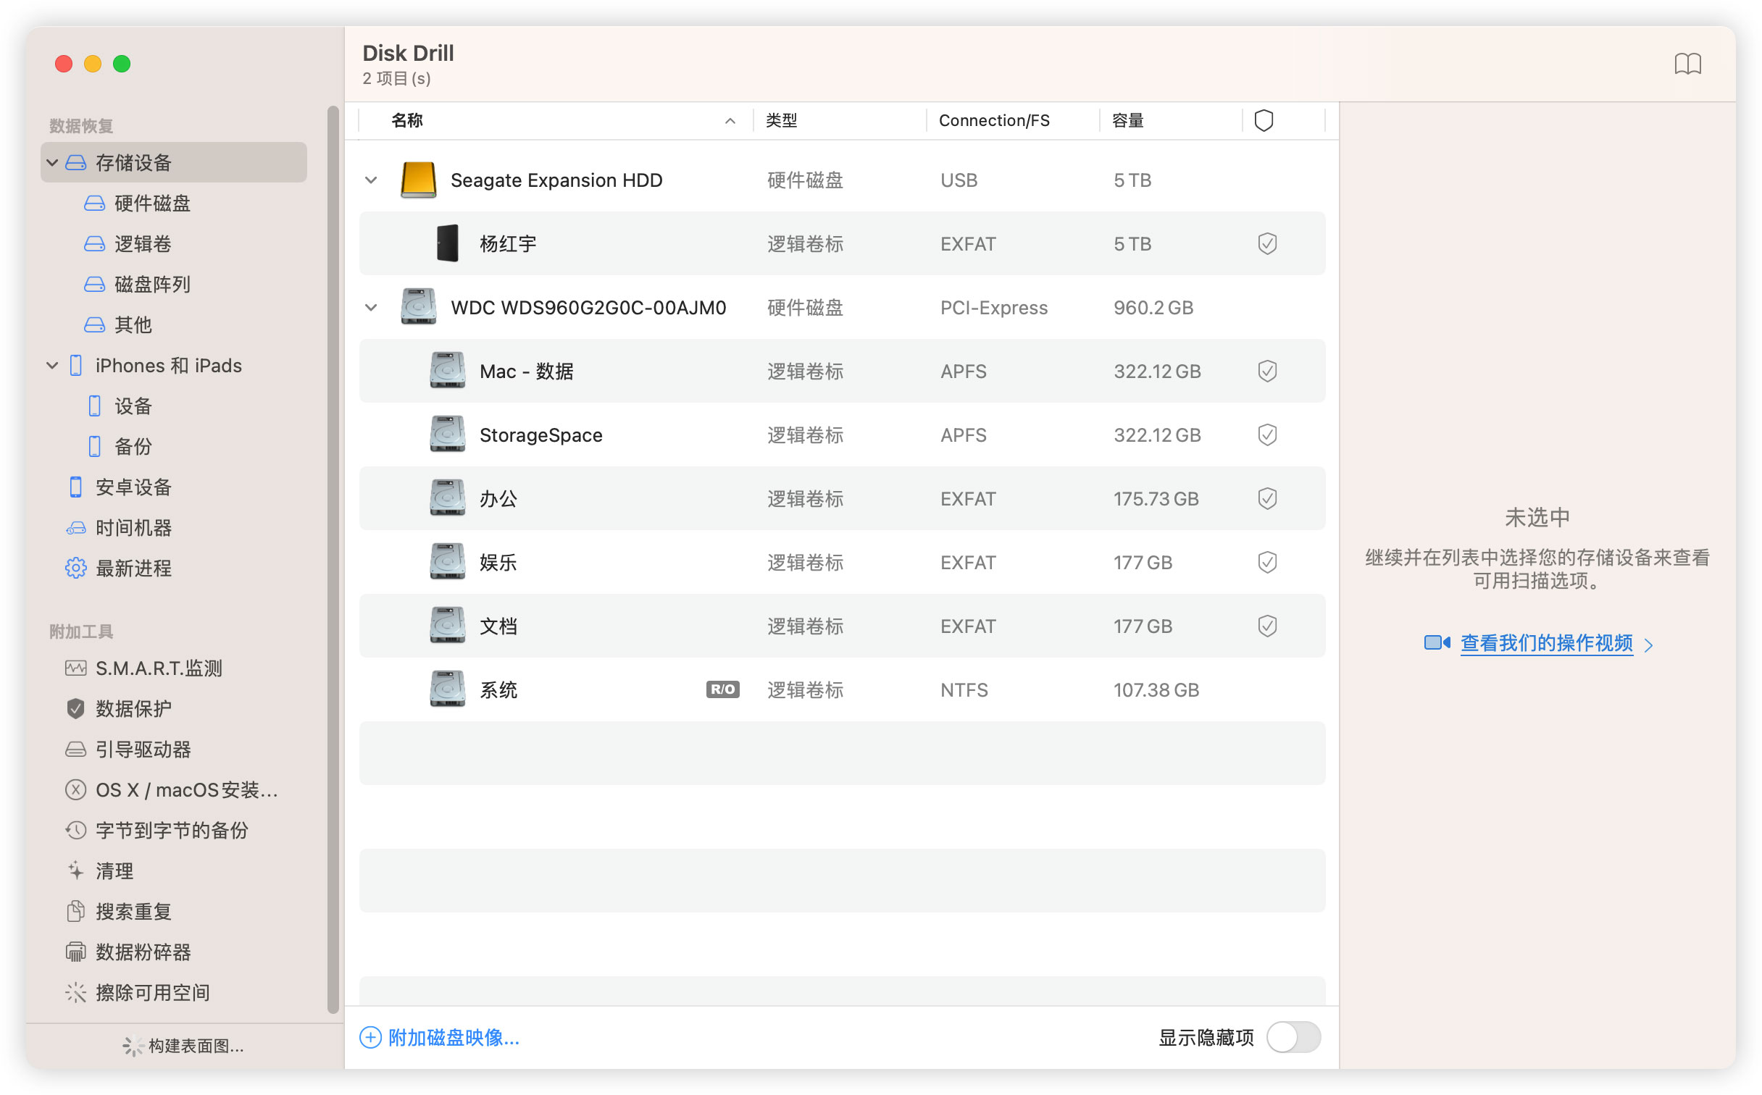Open 引导驱动器 tool
The width and height of the screenshot is (1762, 1095).
click(x=128, y=749)
